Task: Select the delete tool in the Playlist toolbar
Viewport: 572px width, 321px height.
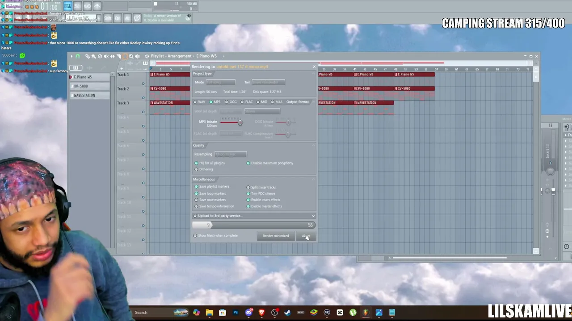Action: [100, 56]
